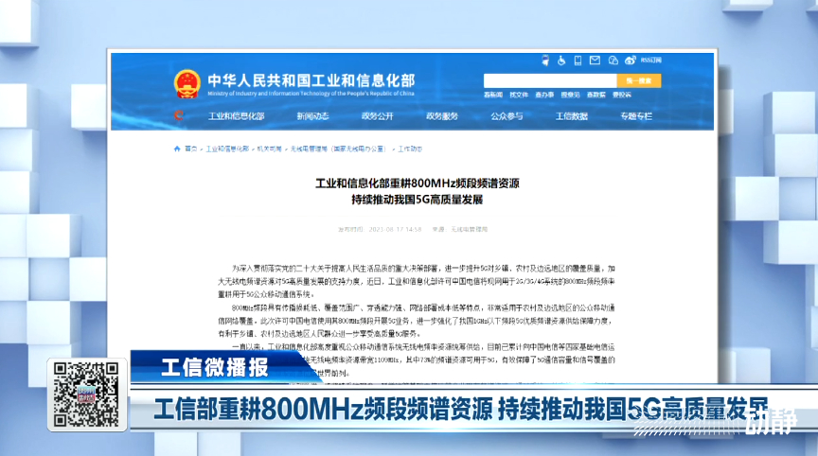Click the ministry name 中华人民共和国工业和信息化部 header
Image resolution: width=818 pixels, height=456 pixels.
click(311, 80)
